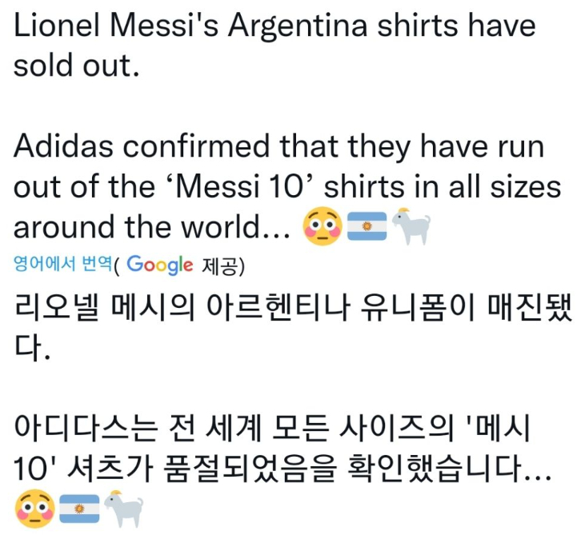Click the '영어에서 번역' translation link
581x535 pixels.
(62, 264)
